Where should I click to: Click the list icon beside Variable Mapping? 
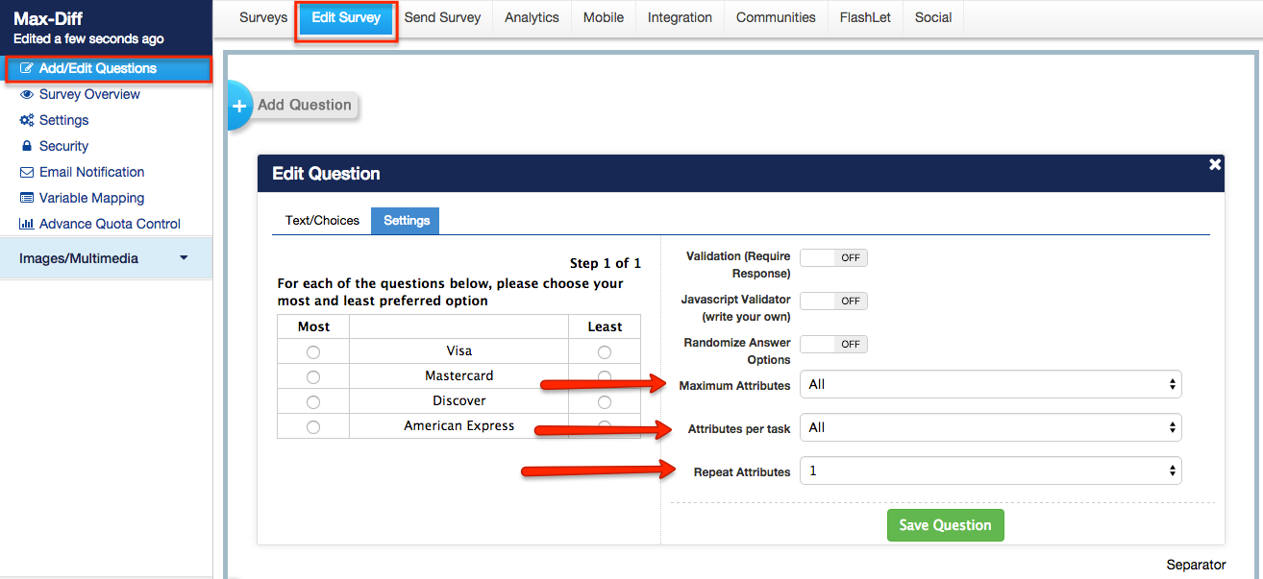click(27, 198)
